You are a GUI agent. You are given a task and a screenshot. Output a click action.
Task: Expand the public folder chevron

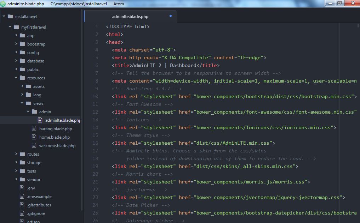click(x=16, y=69)
